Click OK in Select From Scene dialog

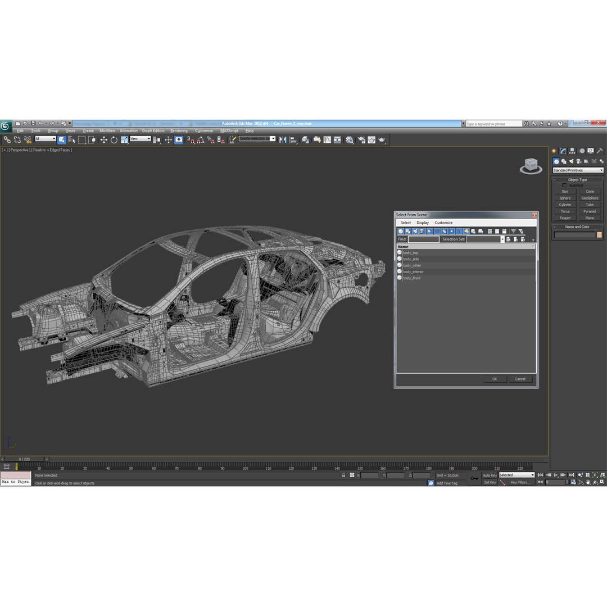coord(495,379)
